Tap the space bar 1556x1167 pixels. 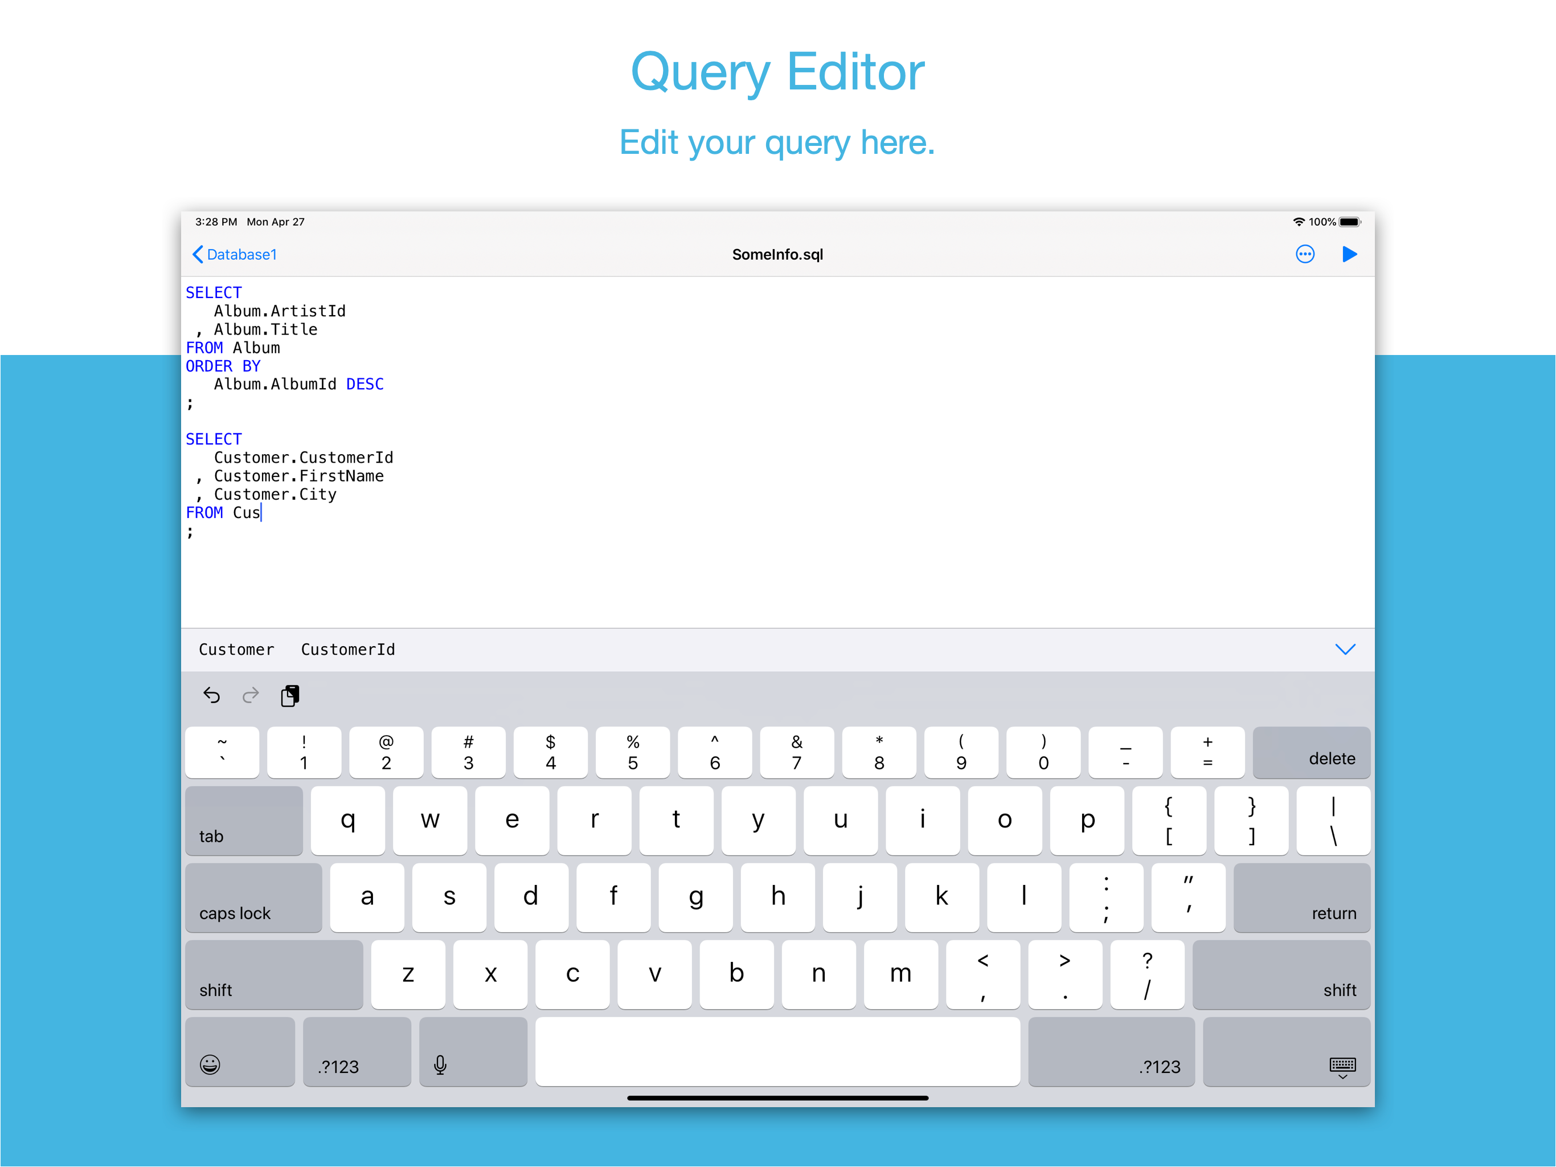coord(777,1051)
